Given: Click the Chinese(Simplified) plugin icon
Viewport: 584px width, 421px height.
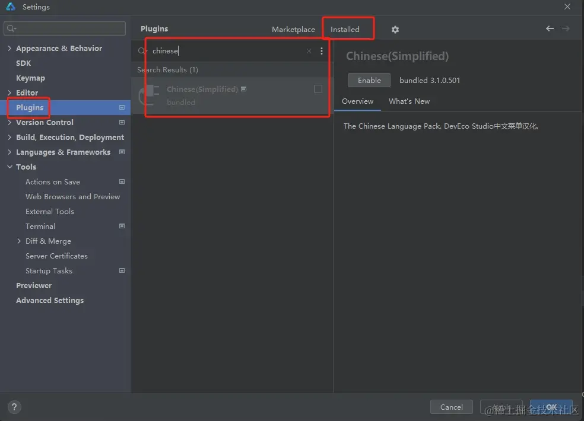Looking at the screenshot, I should point(148,95).
